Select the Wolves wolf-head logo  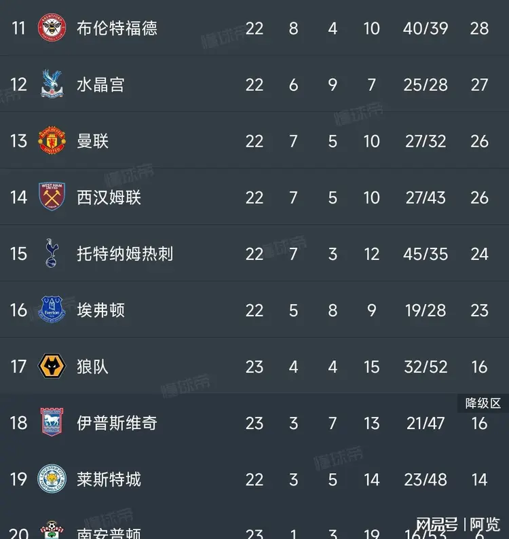52,367
